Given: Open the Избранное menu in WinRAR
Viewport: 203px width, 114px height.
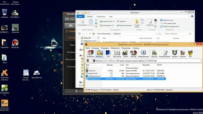Looking at the screenshot, I should coord(115,48).
